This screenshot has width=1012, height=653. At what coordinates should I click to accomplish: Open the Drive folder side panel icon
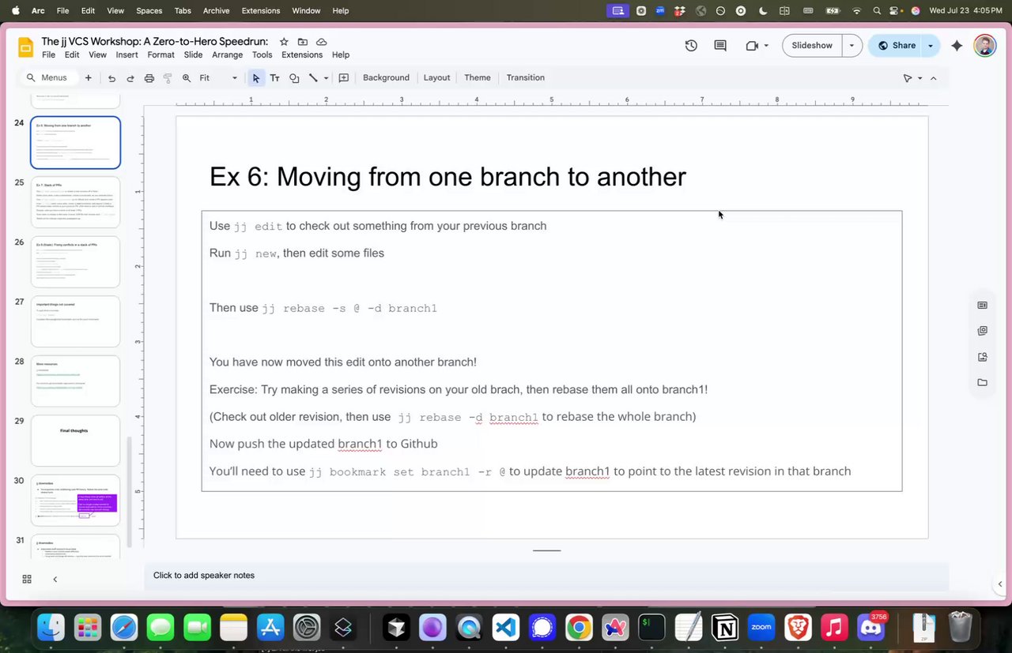coord(982,383)
